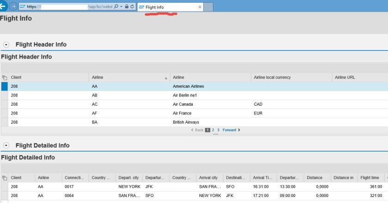Click the search magnifier in address bar
This screenshot has height=203, width=388.
[x=115, y=7]
